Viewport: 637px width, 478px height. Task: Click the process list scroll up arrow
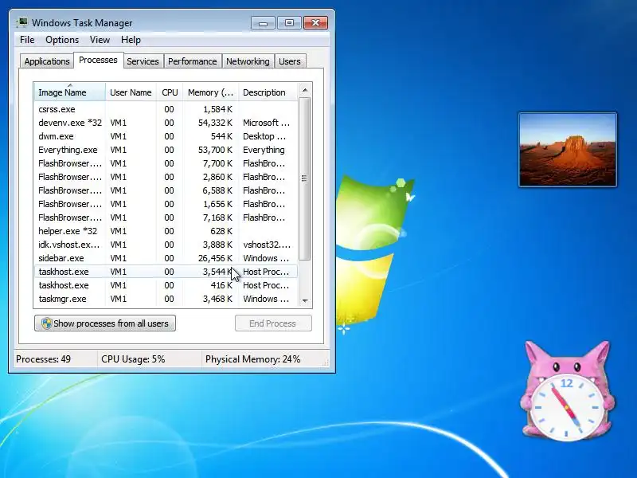(305, 90)
